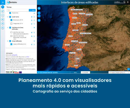Uncheck the CAOP 2018 group checkbox
Image resolution: width=130 pixels, height=108 pixels.
(10, 17)
